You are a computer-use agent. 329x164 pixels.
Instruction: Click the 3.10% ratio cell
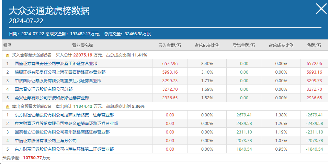pos(207,72)
